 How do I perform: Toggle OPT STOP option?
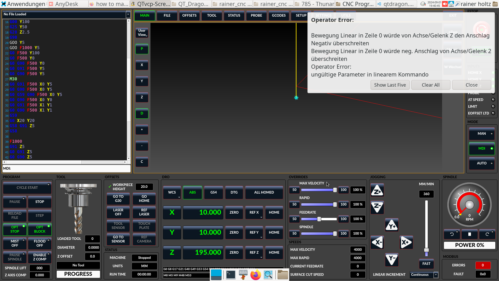click(15, 229)
